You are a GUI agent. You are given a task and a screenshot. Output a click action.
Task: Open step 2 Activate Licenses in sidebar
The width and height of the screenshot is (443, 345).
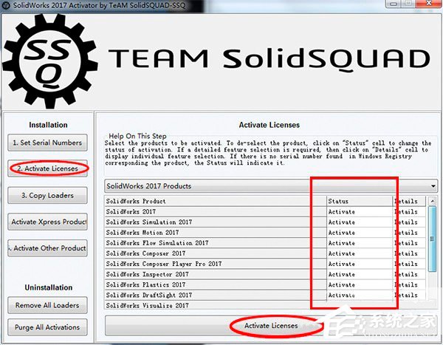click(x=47, y=168)
